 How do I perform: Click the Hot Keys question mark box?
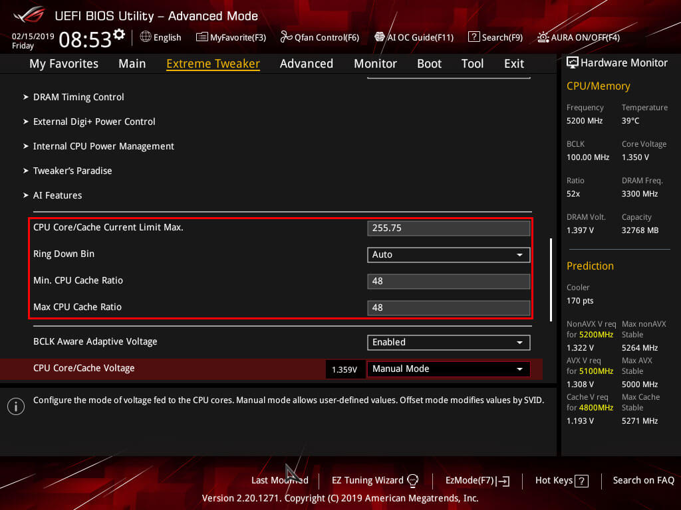pos(581,481)
